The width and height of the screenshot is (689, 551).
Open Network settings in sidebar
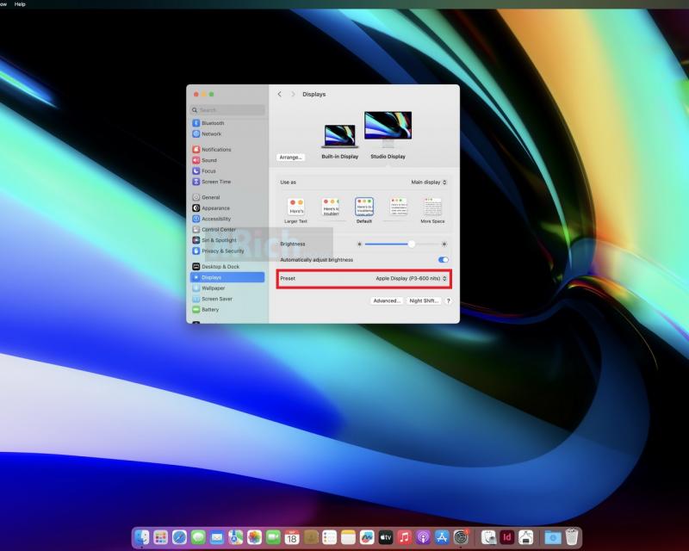(211, 134)
